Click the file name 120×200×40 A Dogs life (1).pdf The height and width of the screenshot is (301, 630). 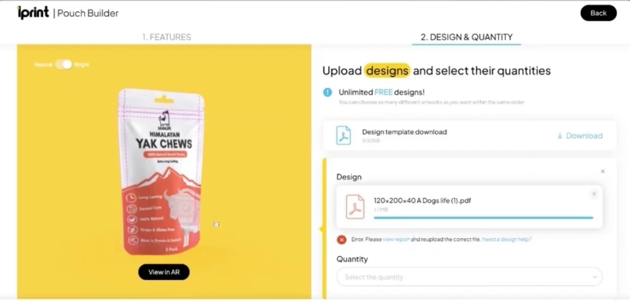[x=423, y=201]
